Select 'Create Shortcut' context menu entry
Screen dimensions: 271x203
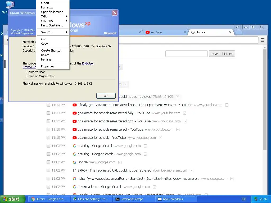click(53, 50)
